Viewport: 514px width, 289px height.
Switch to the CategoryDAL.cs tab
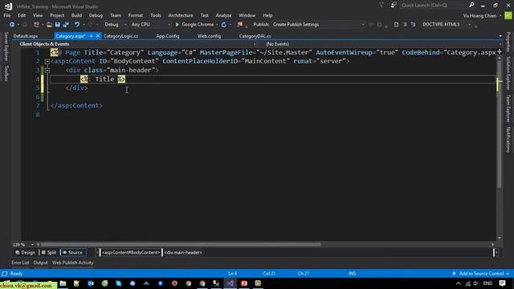point(255,36)
